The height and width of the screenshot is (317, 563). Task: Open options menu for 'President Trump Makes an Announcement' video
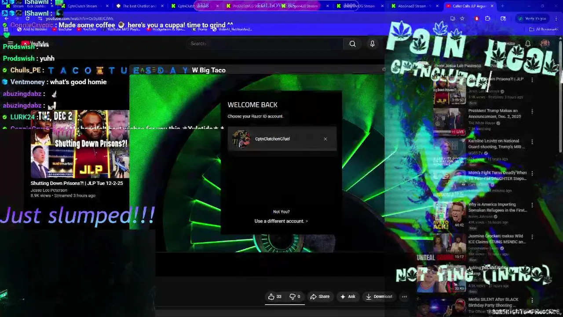pos(532,111)
